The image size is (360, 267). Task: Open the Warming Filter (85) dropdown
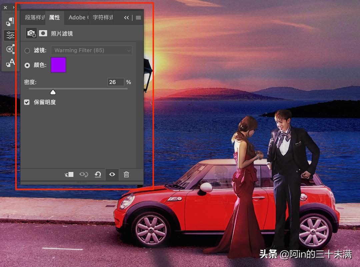tap(91, 50)
